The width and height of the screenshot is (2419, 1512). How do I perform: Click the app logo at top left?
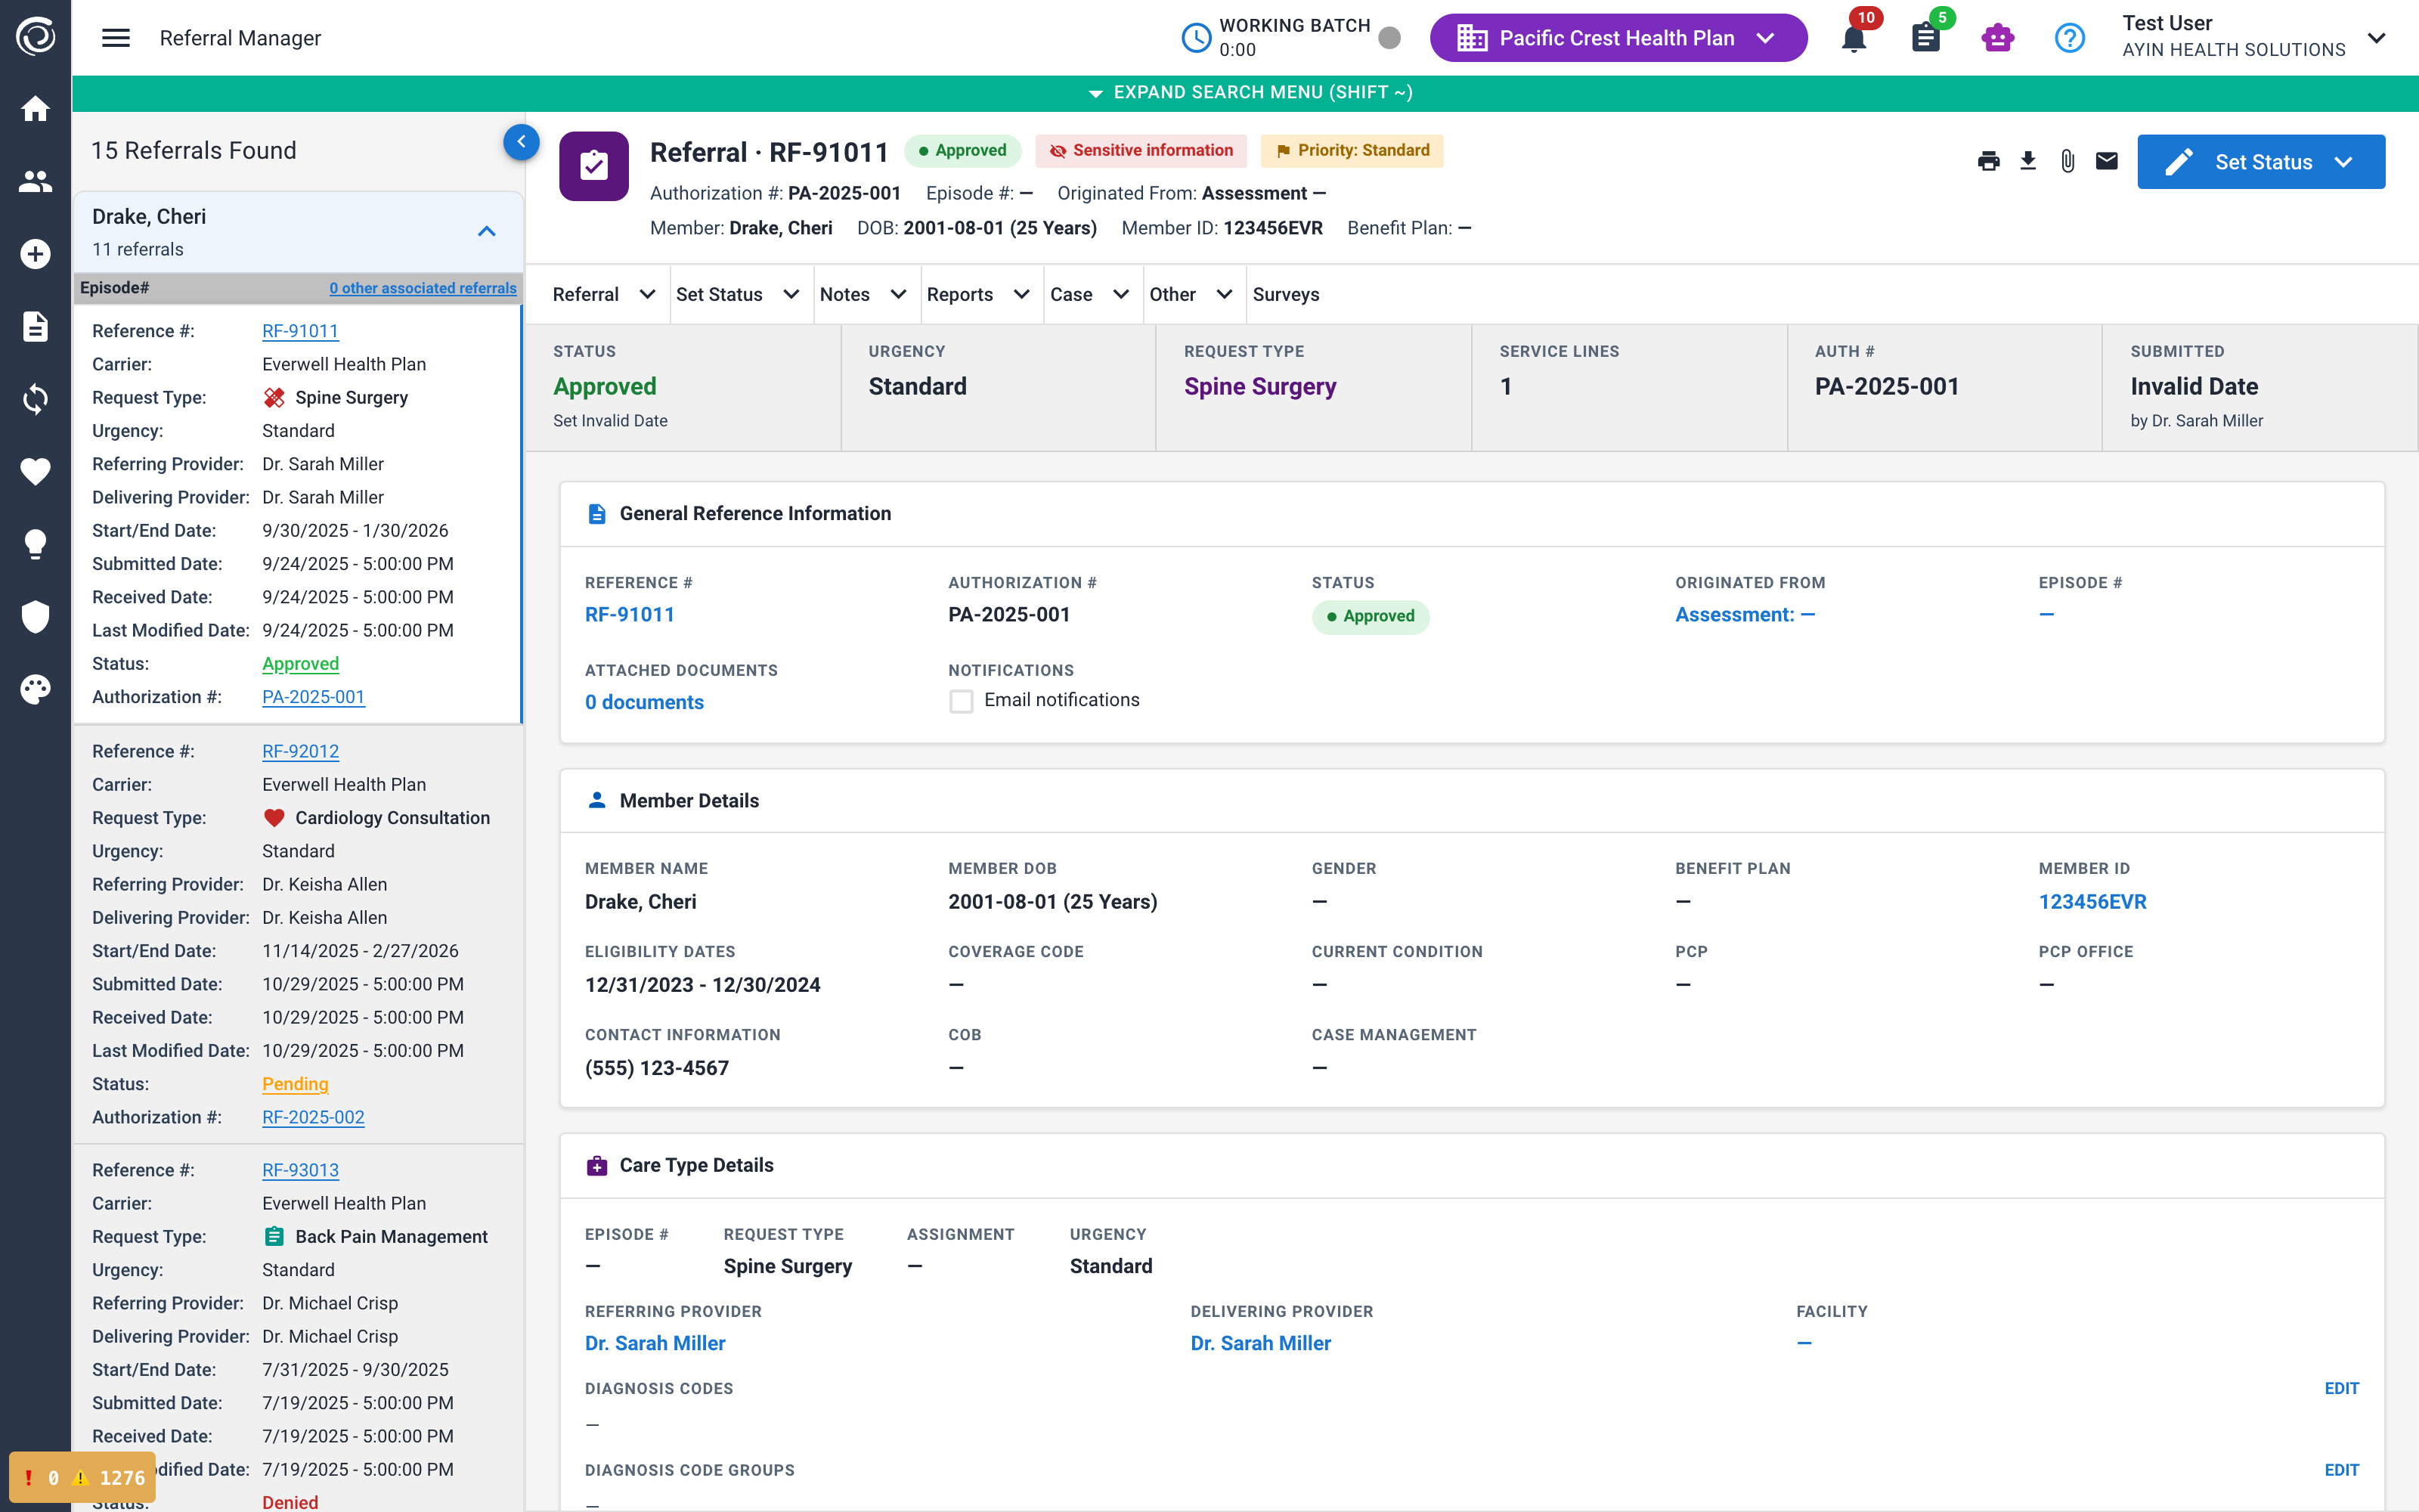35,37
